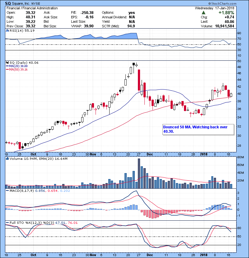249x258 pixels.
Task: Click the 80M label on volume axis
Action: pos(241,157)
